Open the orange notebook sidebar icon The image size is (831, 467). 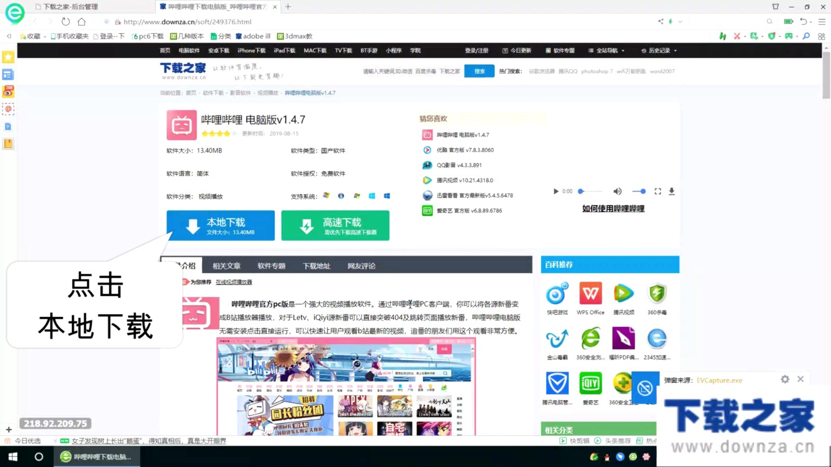(x=8, y=144)
